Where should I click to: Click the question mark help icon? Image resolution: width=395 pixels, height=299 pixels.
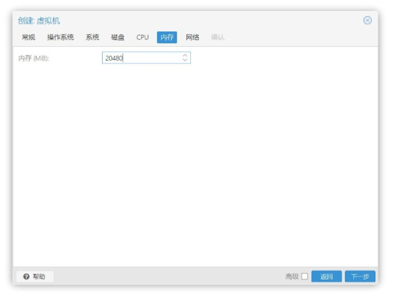coord(26,277)
